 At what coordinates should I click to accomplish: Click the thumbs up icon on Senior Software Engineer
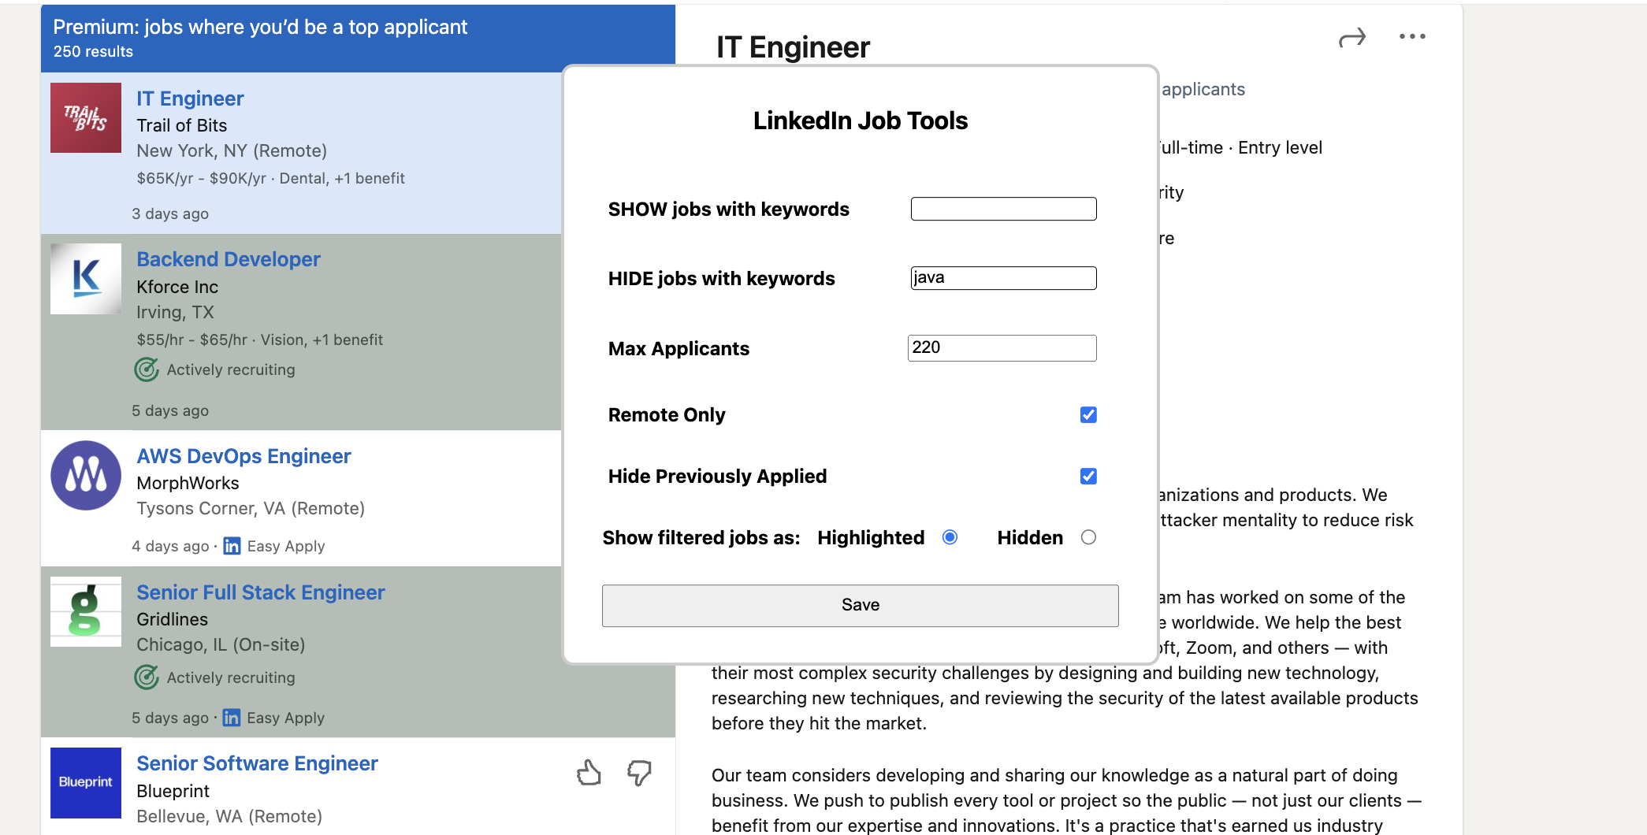(x=589, y=773)
